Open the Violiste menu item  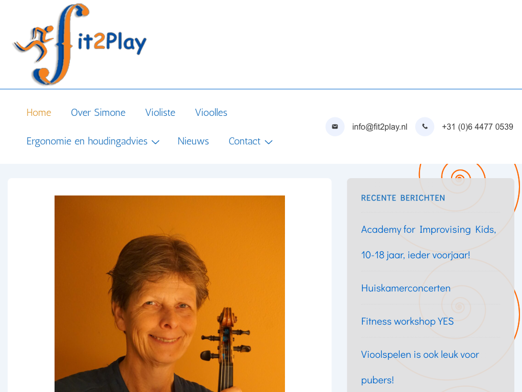pos(160,113)
